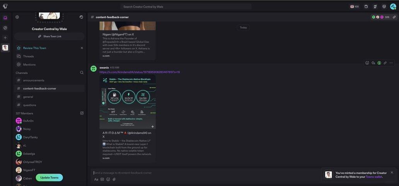399x186 pixels.
Task: Reply to swanix's message
Action: (x=373, y=63)
